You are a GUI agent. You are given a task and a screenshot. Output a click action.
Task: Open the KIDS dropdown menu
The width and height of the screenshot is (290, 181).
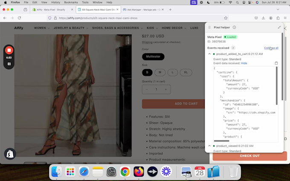pyautogui.click(x=152, y=28)
